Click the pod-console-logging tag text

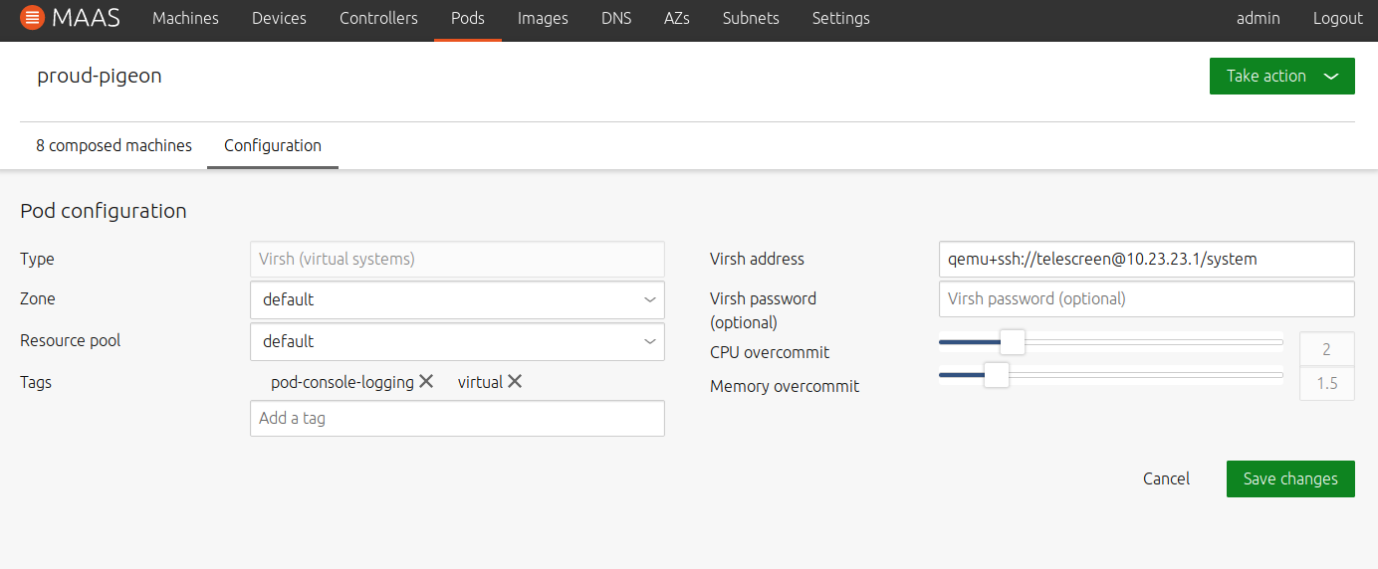coord(343,382)
